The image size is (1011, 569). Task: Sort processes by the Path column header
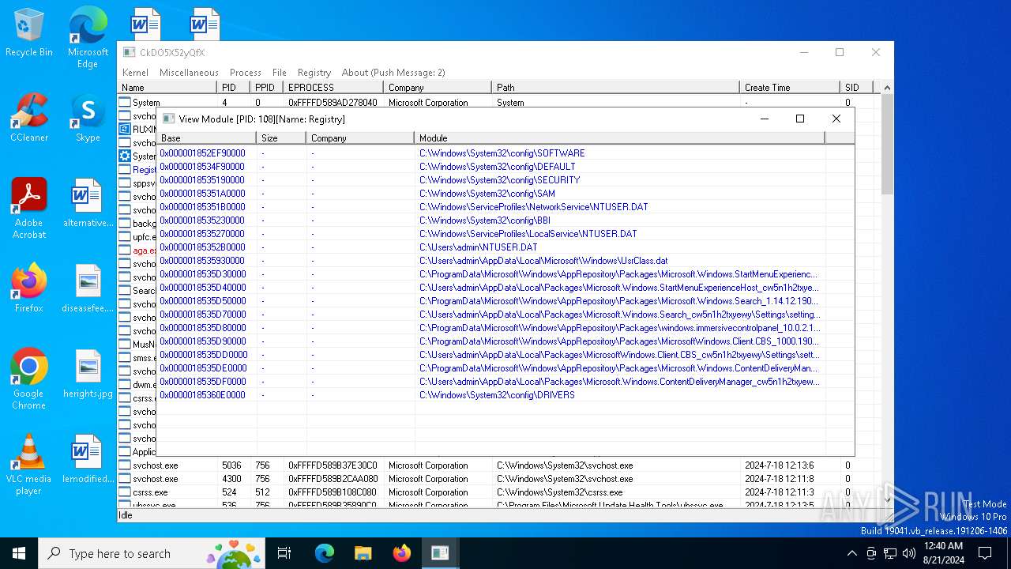tap(616, 88)
